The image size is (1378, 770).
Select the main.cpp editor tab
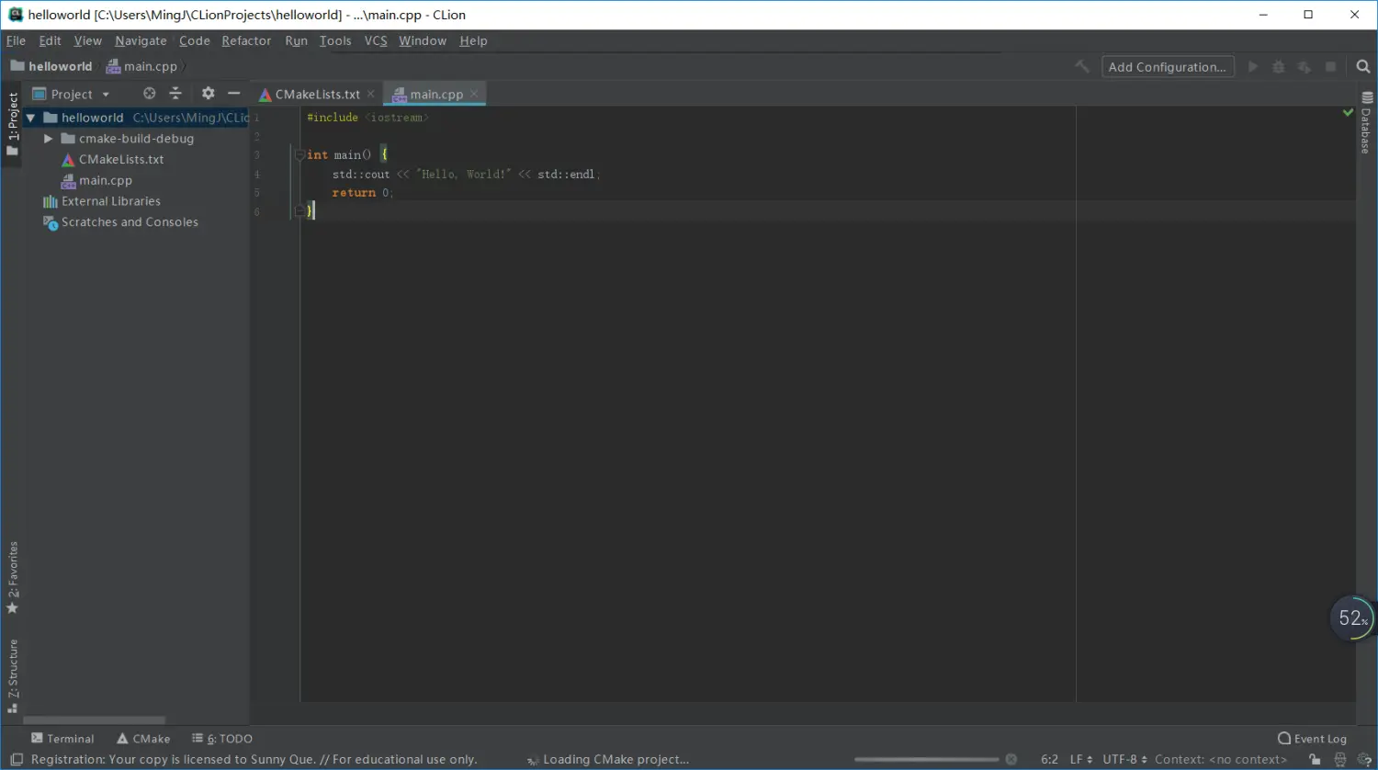click(x=436, y=94)
